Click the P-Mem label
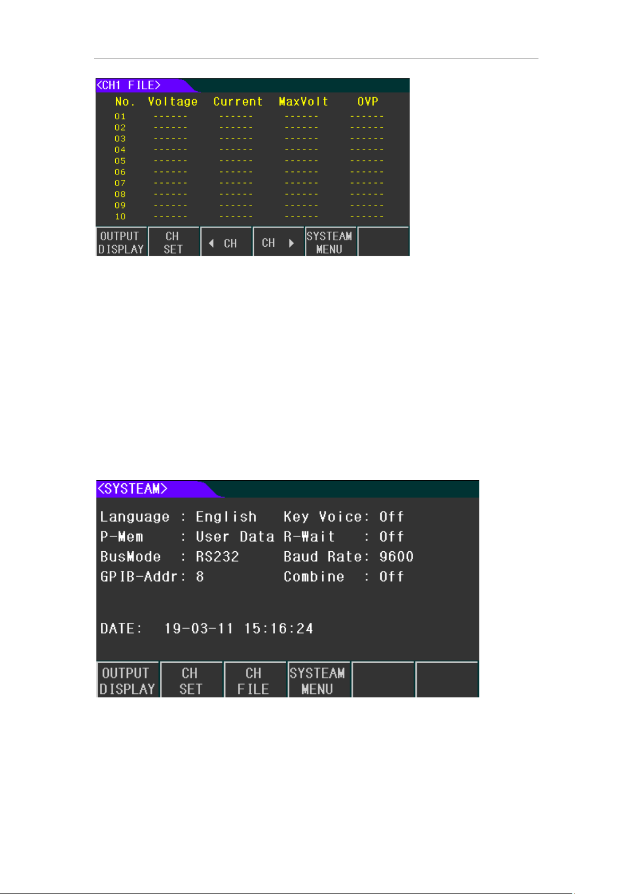Image resolution: width=633 pixels, height=894 pixels. pos(122,536)
